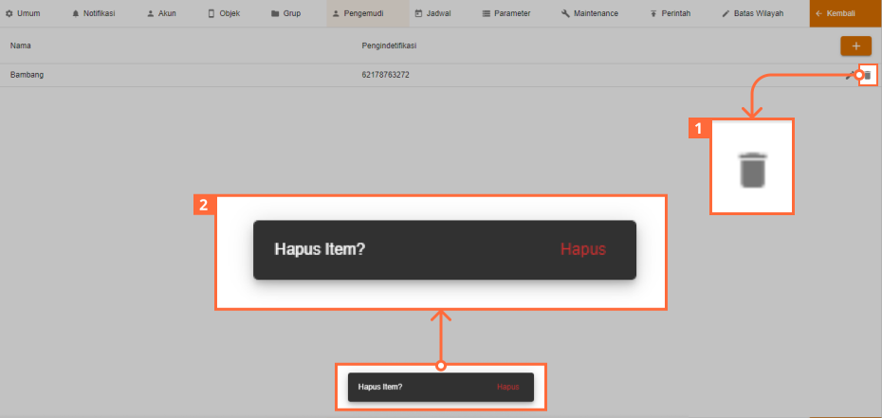The image size is (882, 418).
Task: Click the folder icon on the Grup tab
Action: pyautogui.click(x=275, y=14)
